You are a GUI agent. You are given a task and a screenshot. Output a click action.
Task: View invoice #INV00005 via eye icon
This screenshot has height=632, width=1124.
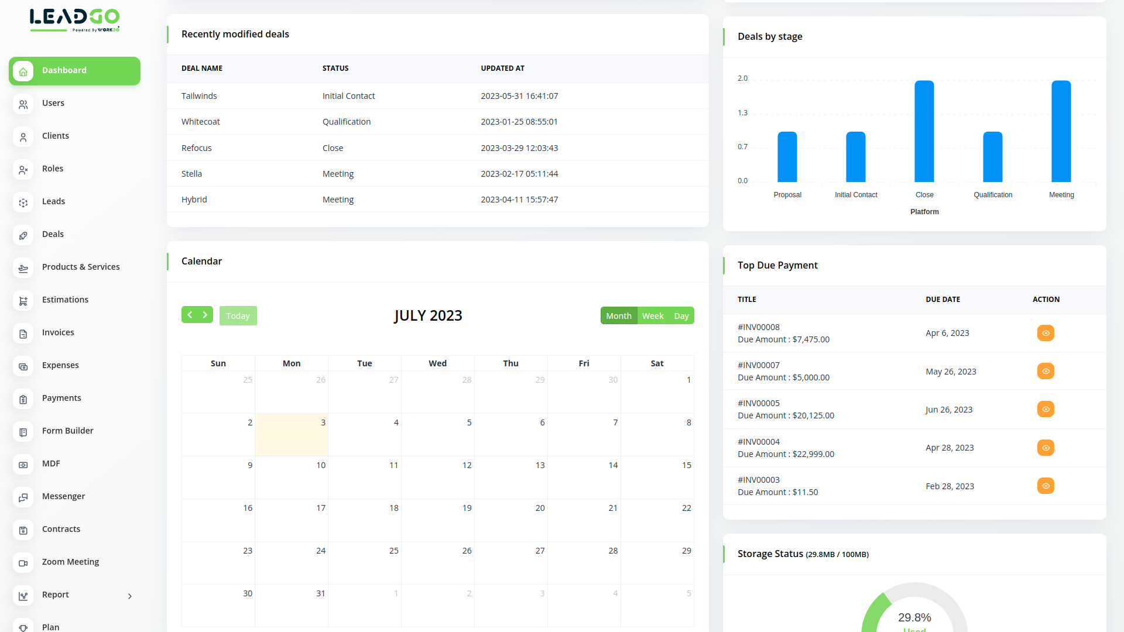1046,409
